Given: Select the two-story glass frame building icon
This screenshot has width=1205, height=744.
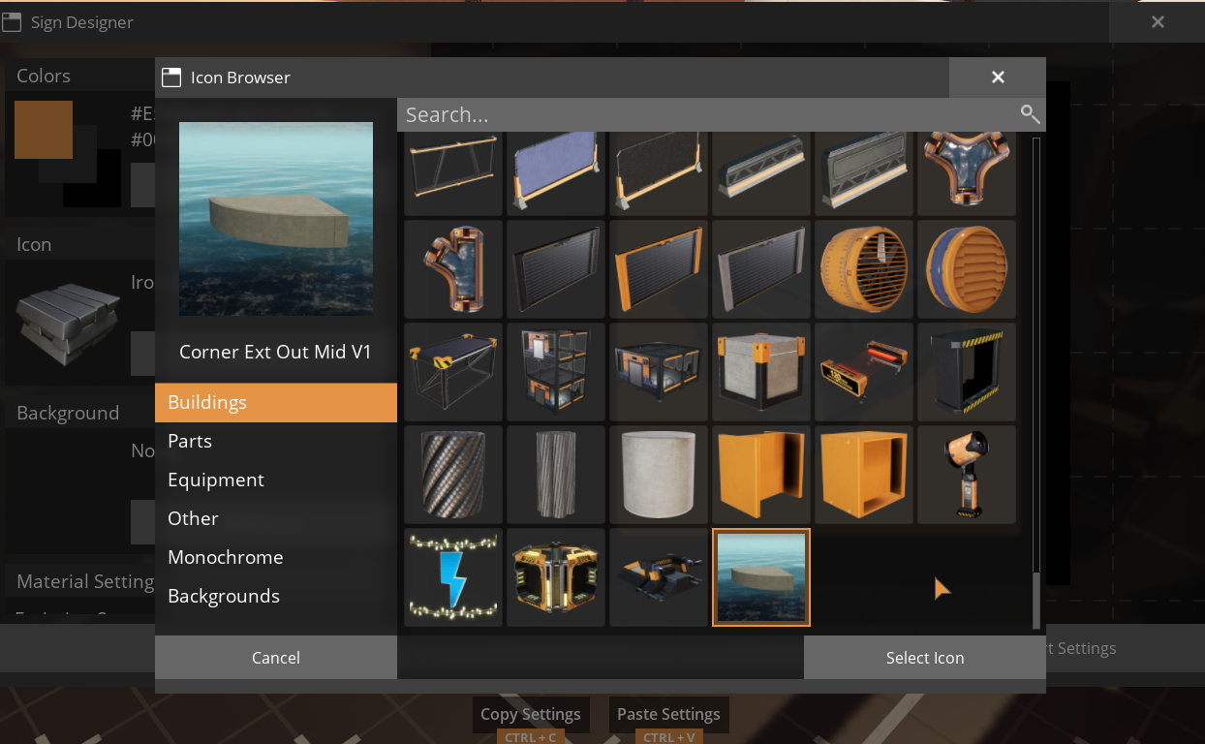Looking at the screenshot, I should click(x=556, y=371).
